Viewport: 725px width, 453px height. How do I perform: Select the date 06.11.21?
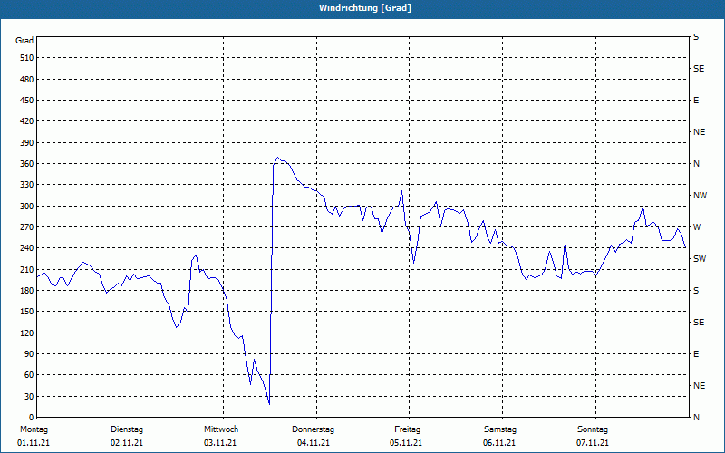[x=499, y=443]
